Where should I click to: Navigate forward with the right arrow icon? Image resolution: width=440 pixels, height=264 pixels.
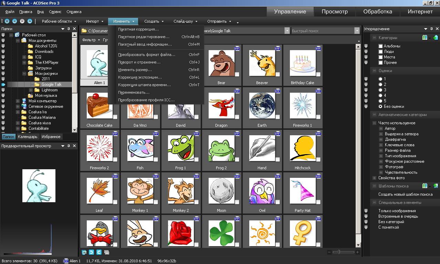tap(22, 21)
